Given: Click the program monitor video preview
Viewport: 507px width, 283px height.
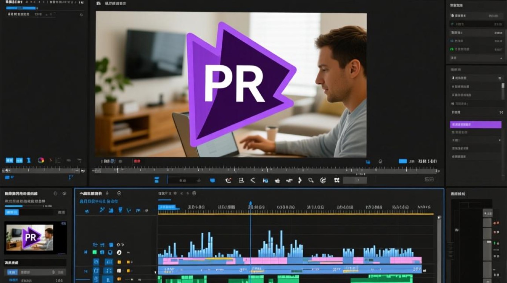Looking at the screenshot, I should pos(231,85).
